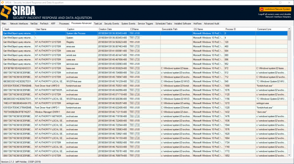Select the dwm.exe caption cell

coord(81,112)
